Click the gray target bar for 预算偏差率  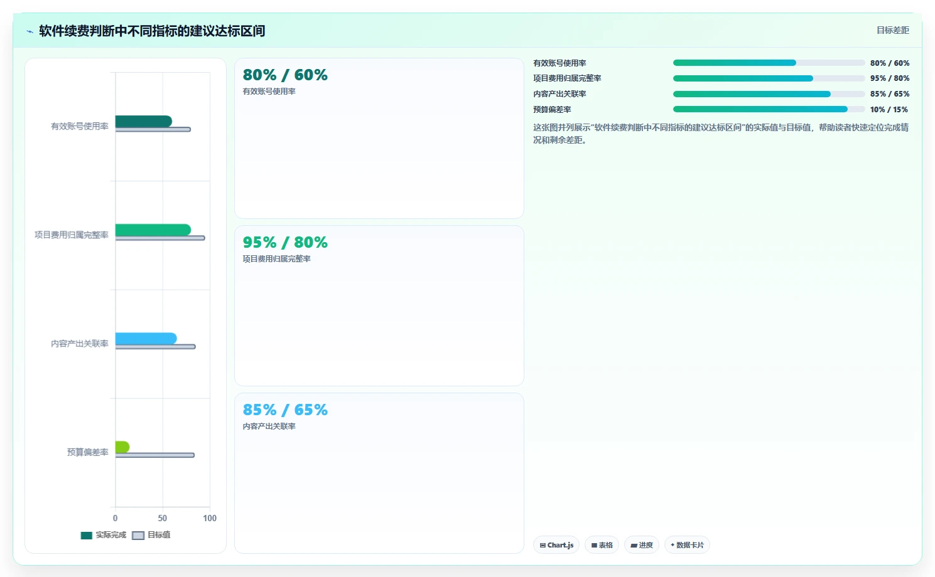pos(155,455)
